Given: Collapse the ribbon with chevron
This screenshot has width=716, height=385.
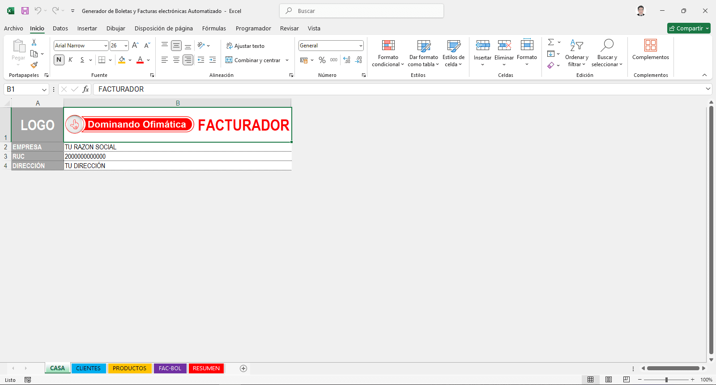Looking at the screenshot, I should pos(704,75).
